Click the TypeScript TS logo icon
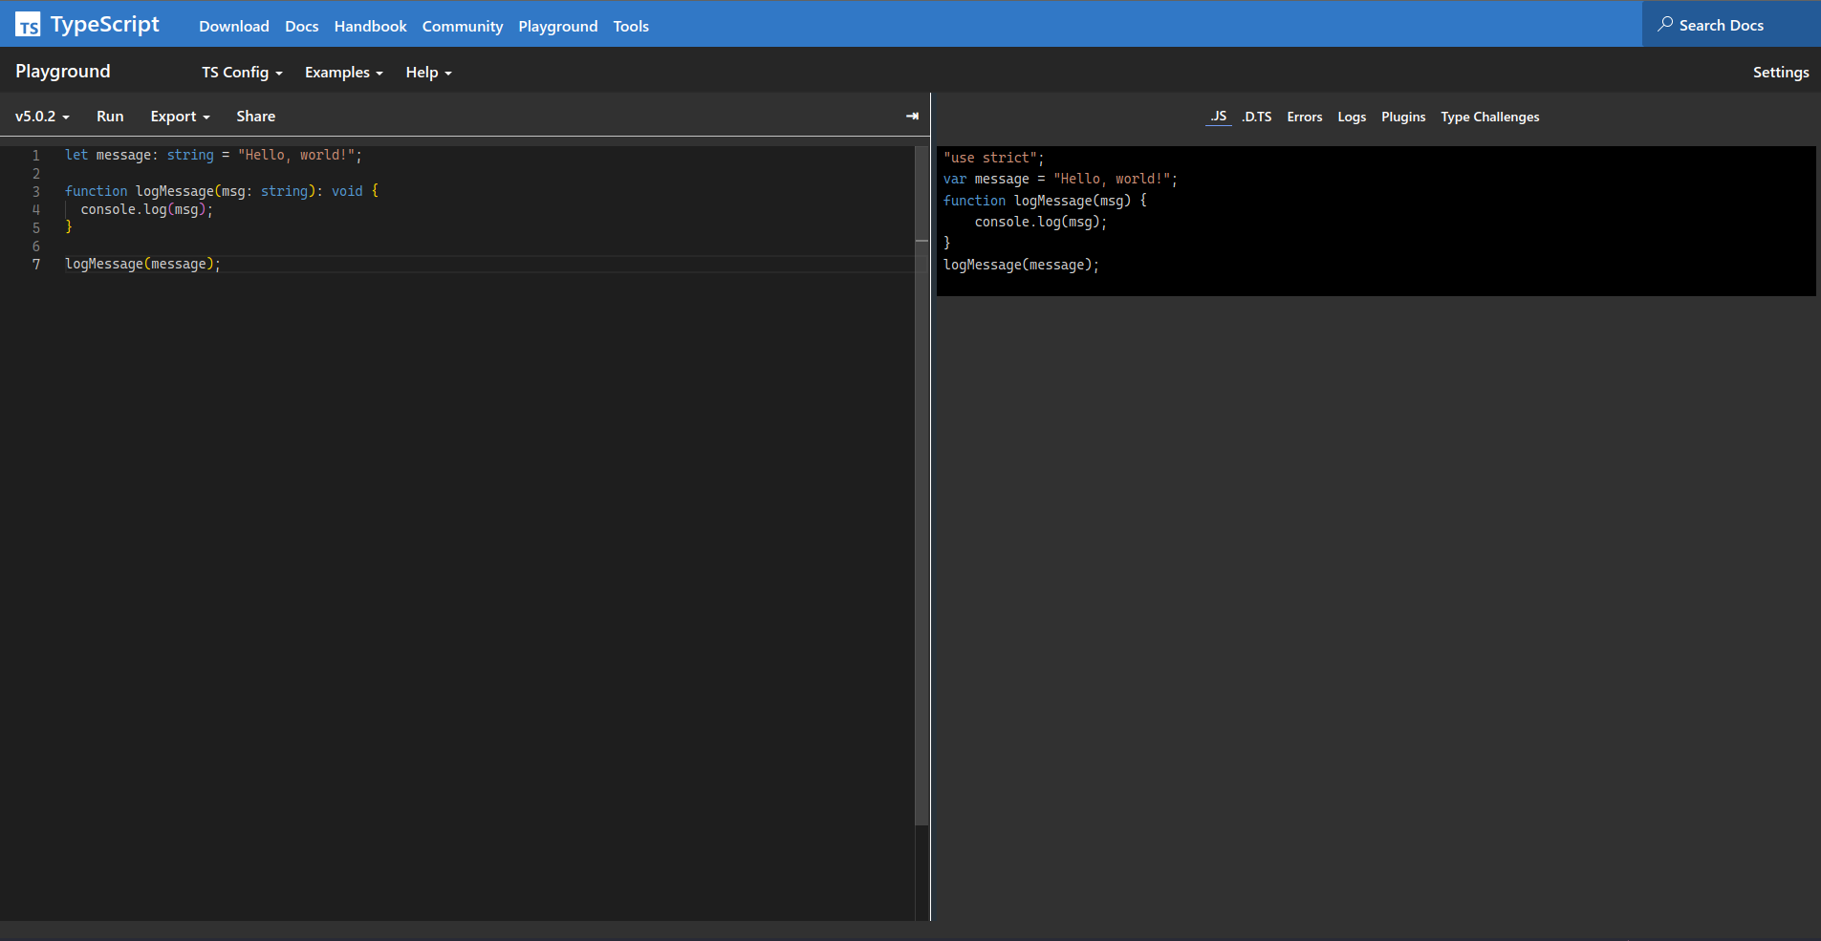This screenshot has height=941, width=1821. pos(28,25)
